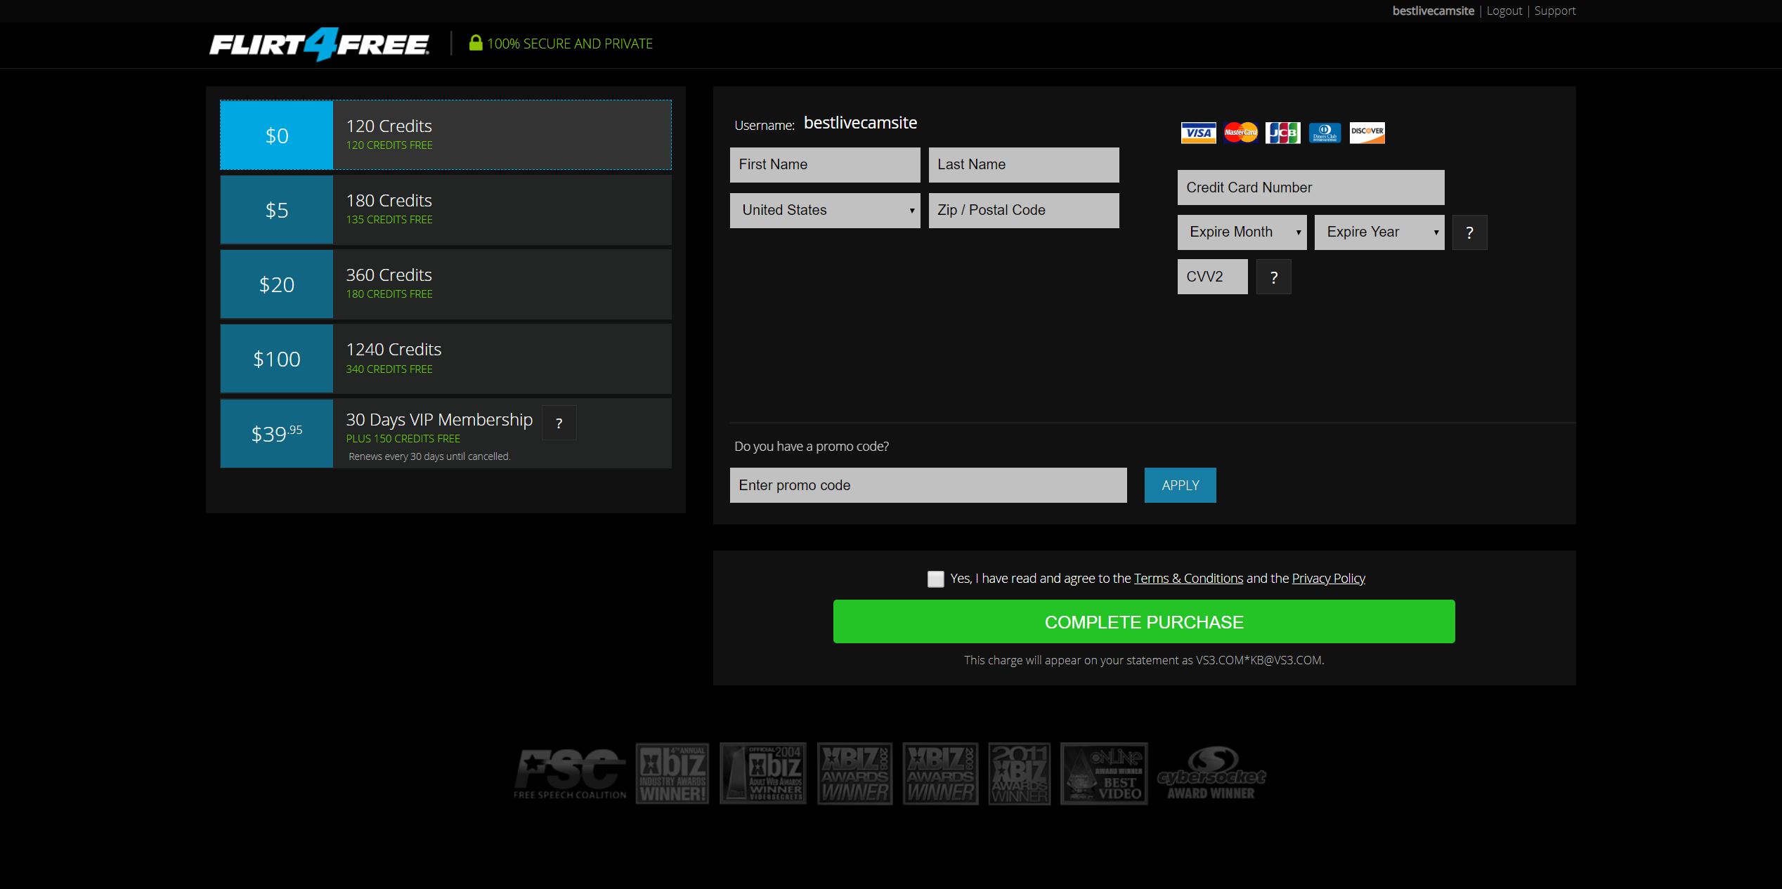This screenshot has height=889, width=1782.
Task: Click the '340 CREDITS FREE' text
Action: click(x=389, y=369)
